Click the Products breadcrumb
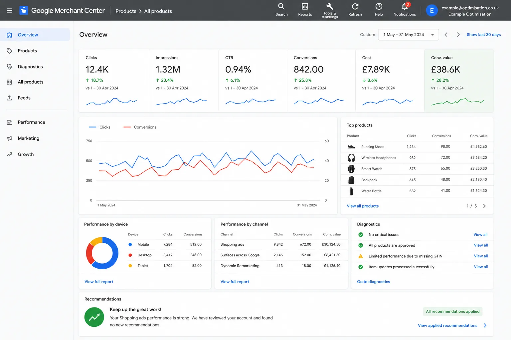Image resolution: width=511 pixels, height=340 pixels. point(126,11)
